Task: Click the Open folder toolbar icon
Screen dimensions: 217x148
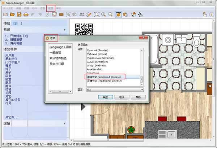Action: 12,14
